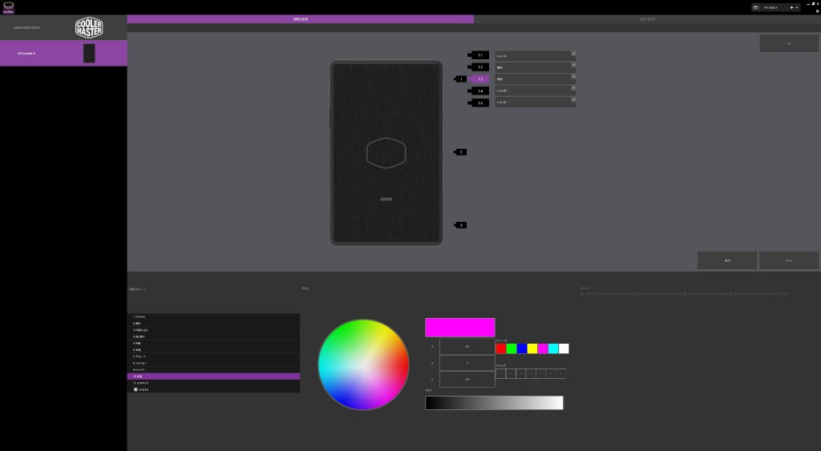Choose the red preset color swatch
The height and width of the screenshot is (451, 821).
point(501,348)
